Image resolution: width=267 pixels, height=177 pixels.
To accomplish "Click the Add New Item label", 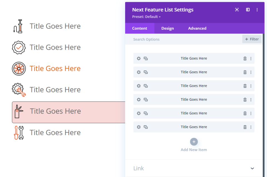I will (x=194, y=150).
